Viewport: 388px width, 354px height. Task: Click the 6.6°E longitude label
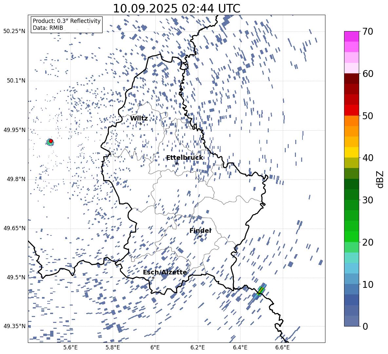[282, 347]
